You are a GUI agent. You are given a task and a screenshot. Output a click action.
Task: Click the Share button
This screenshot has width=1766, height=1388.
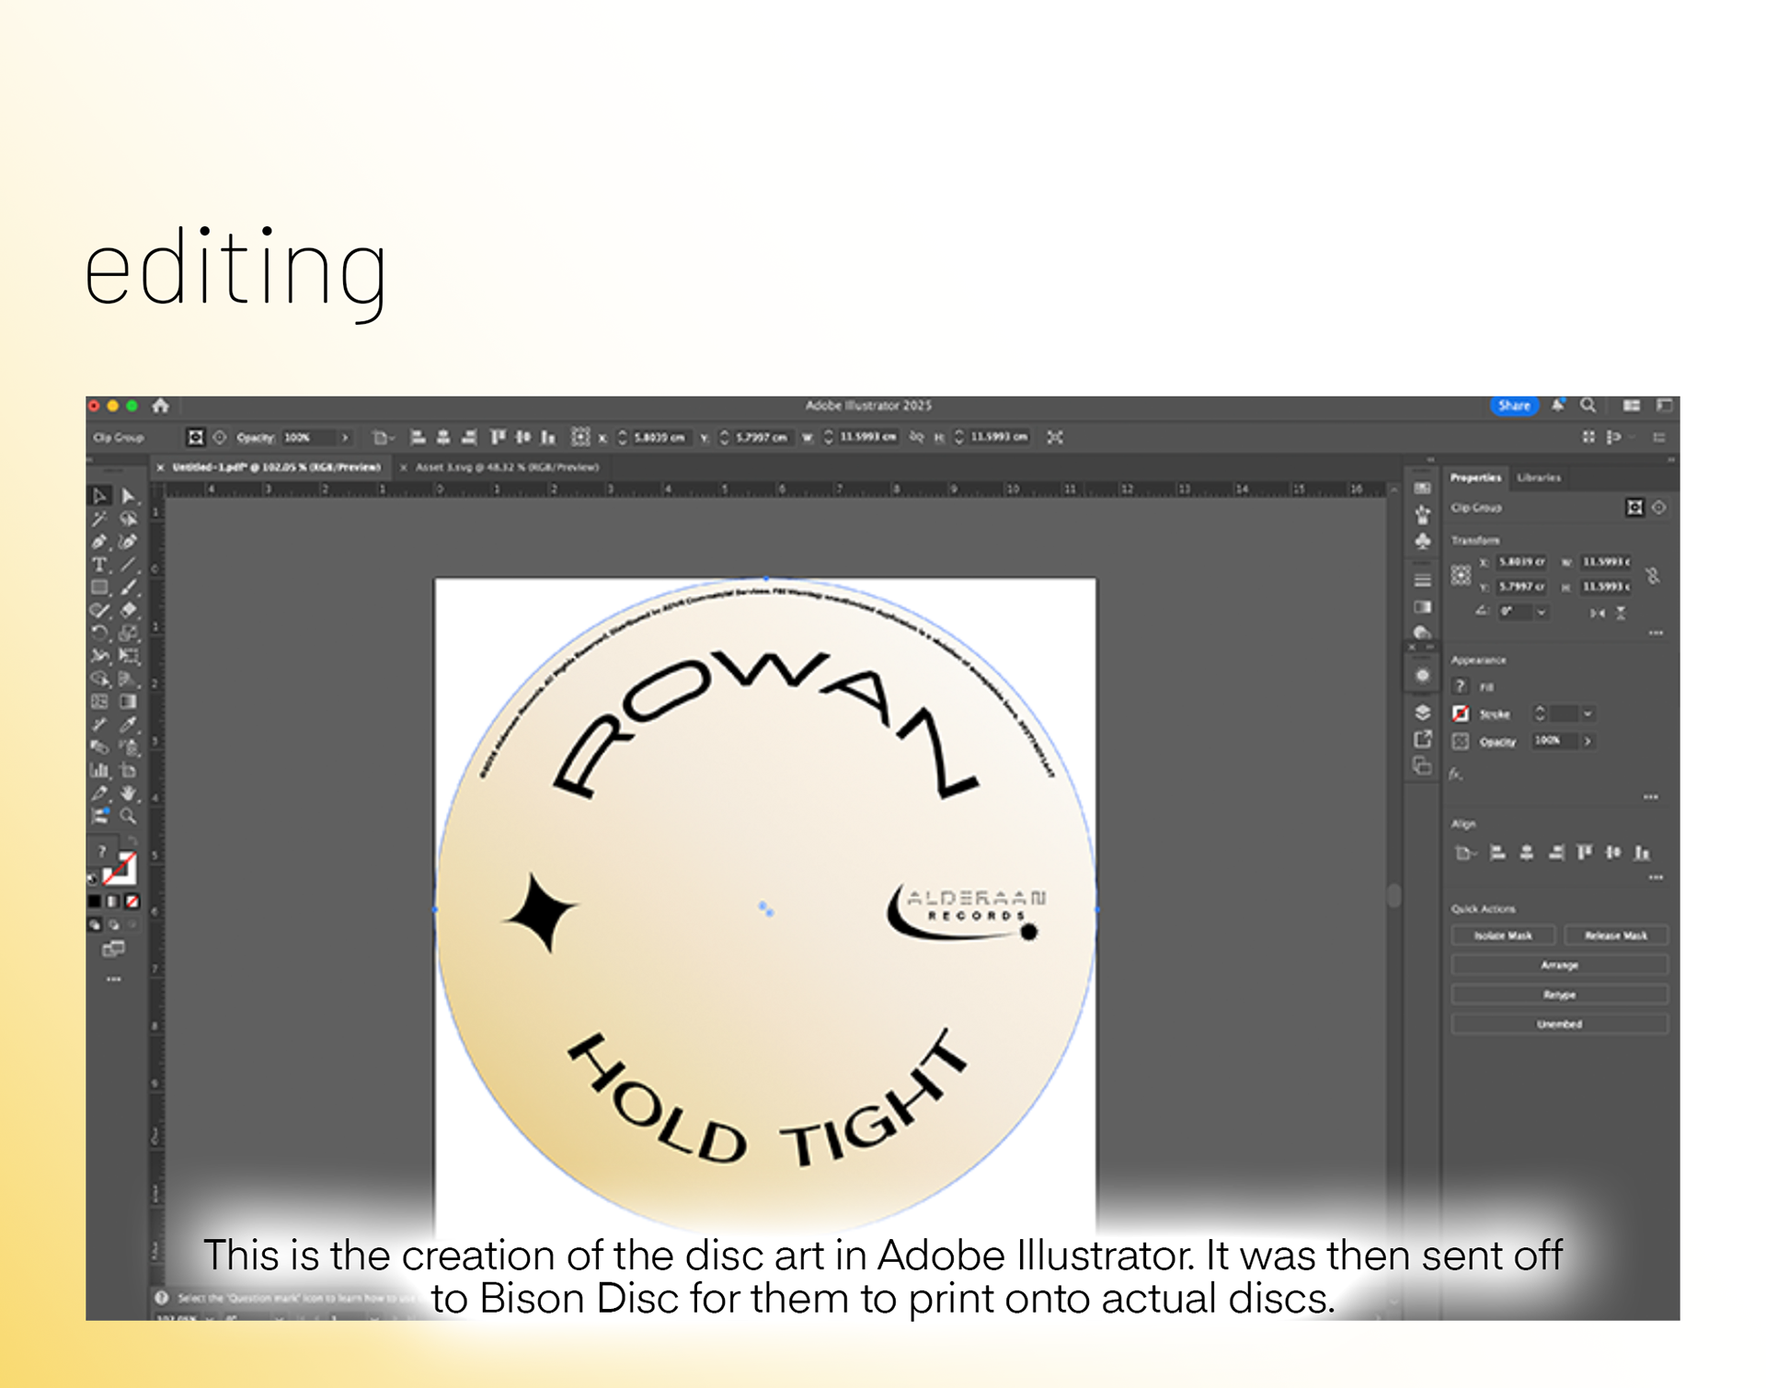(x=1513, y=406)
